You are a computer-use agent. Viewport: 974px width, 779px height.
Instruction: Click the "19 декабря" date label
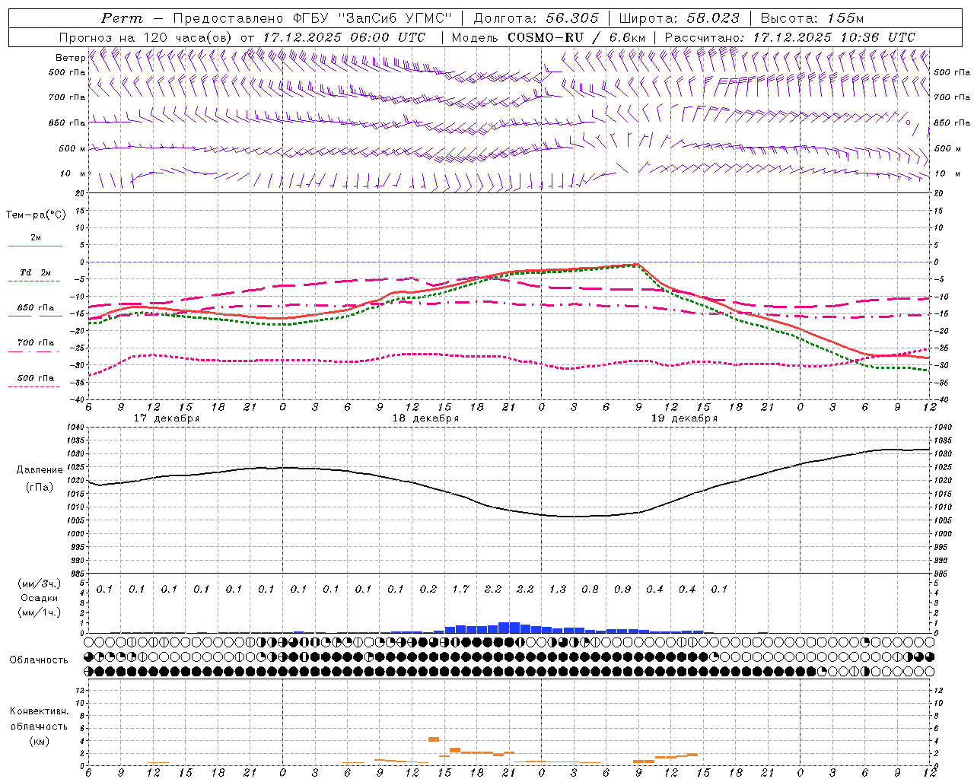tap(684, 418)
